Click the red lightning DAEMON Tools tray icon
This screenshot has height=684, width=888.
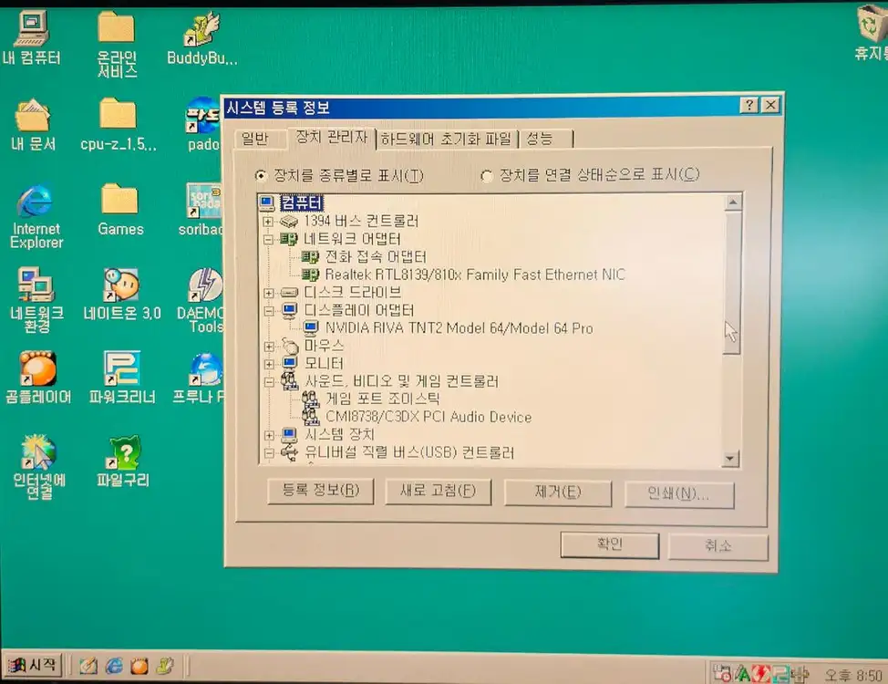click(x=762, y=674)
